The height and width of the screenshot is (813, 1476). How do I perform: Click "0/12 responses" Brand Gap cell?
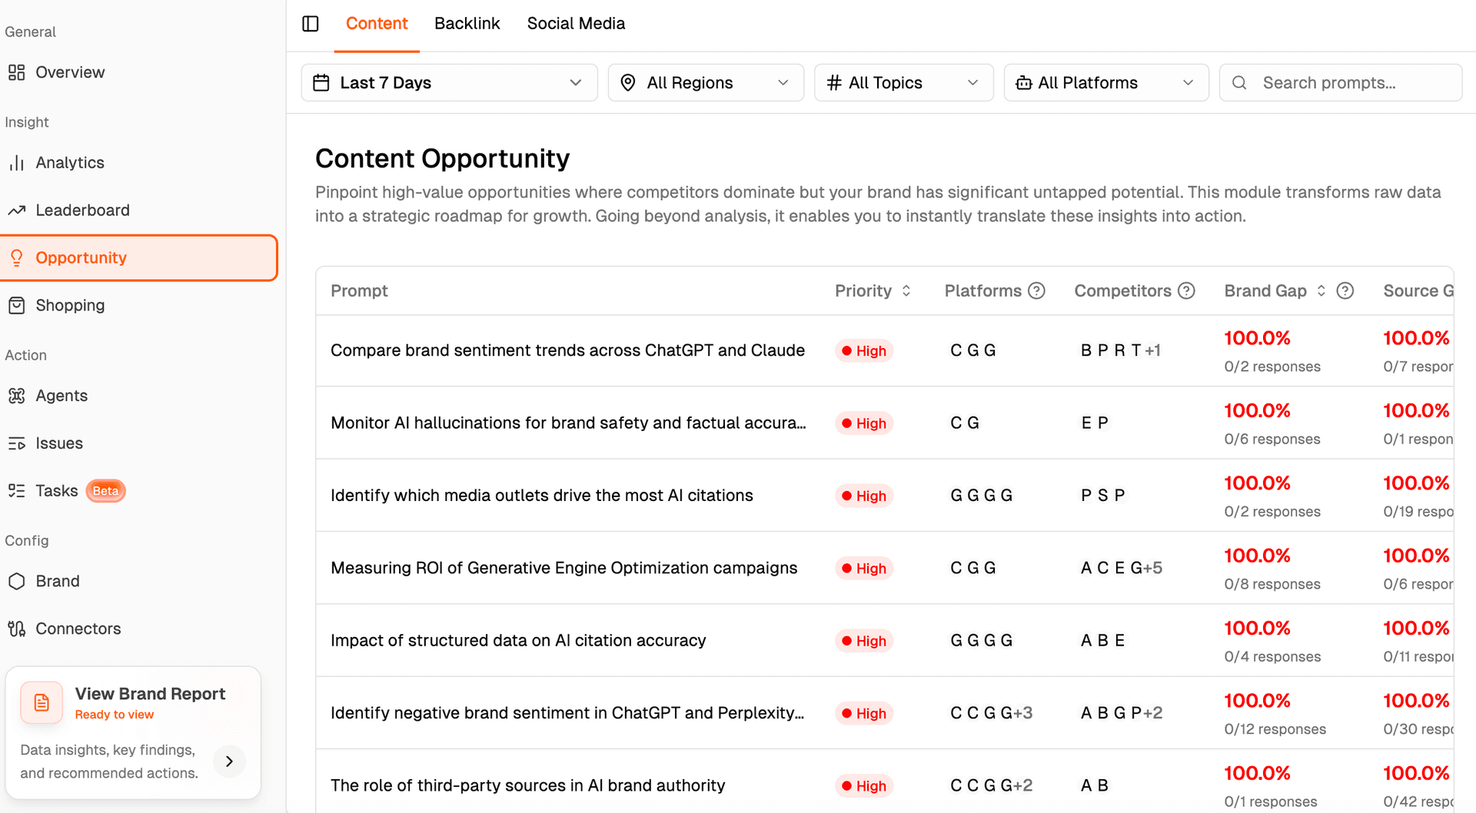(1275, 729)
